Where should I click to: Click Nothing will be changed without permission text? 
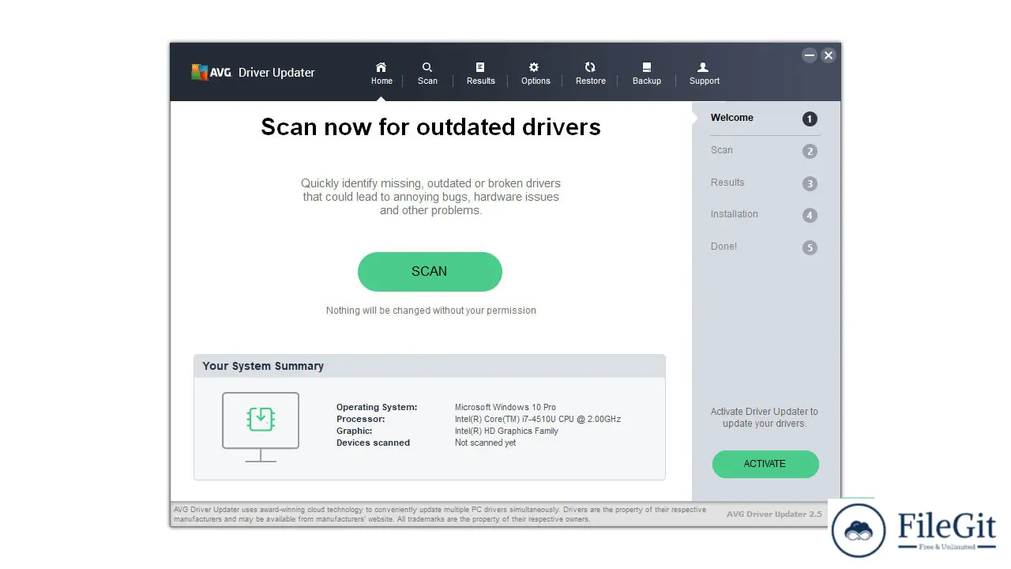click(x=431, y=311)
